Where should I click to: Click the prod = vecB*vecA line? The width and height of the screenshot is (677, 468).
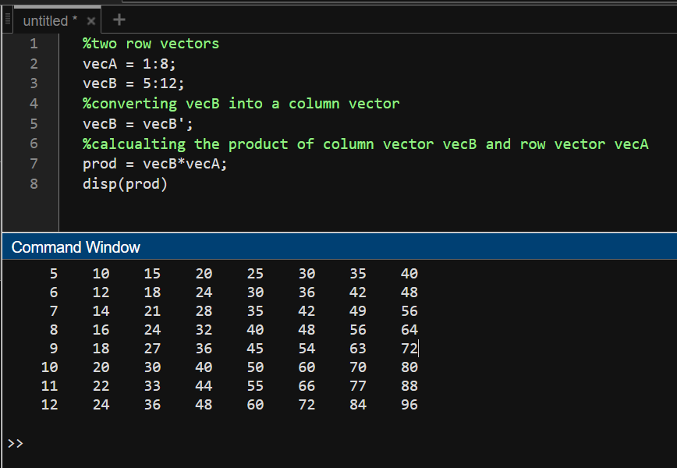click(x=155, y=164)
